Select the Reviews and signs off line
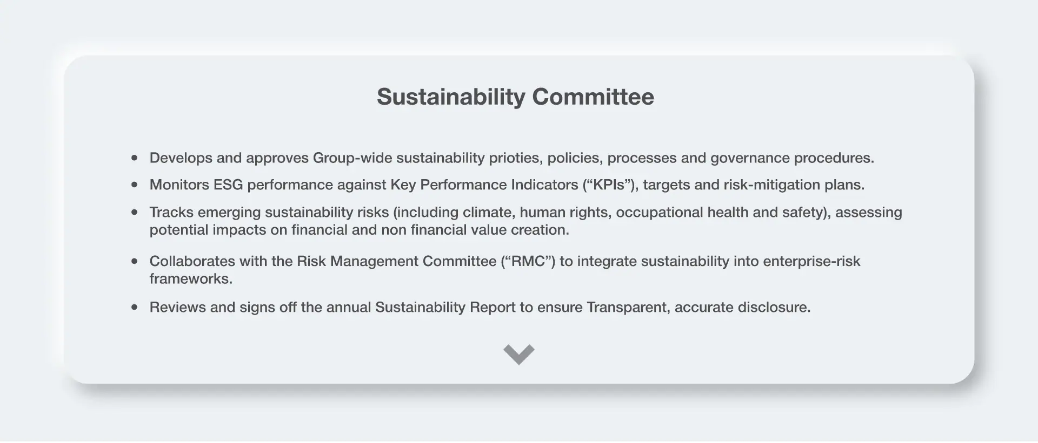 point(480,308)
